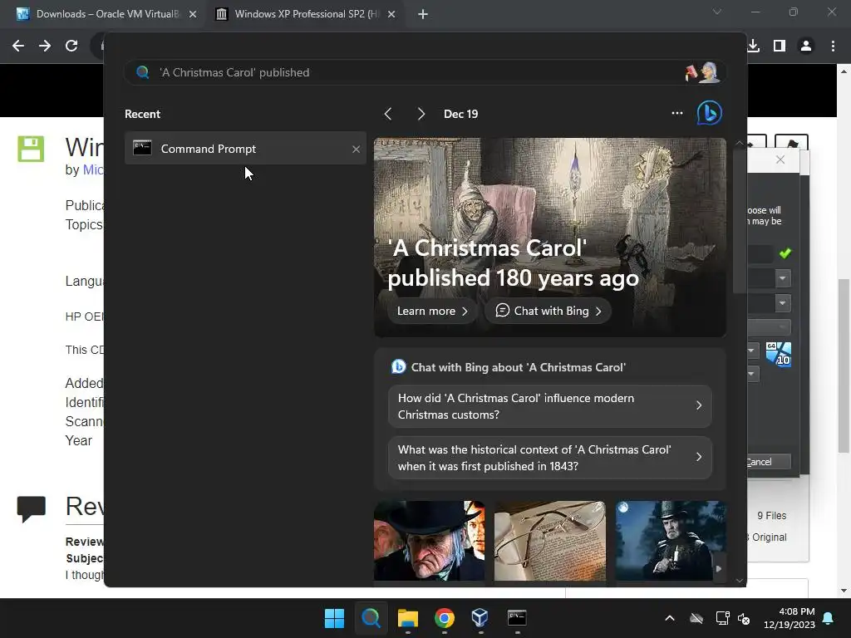Image resolution: width=851 pixels, height=638 pixels.
Task: Click the A Christmas Carol illustration headline
Action: (x=513, y=263)
